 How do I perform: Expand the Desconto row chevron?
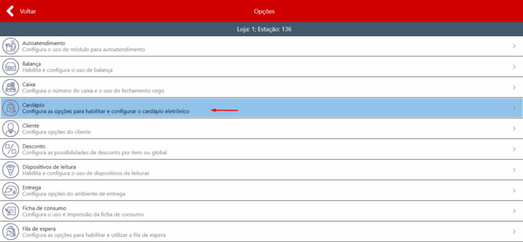tap(514, 149)
